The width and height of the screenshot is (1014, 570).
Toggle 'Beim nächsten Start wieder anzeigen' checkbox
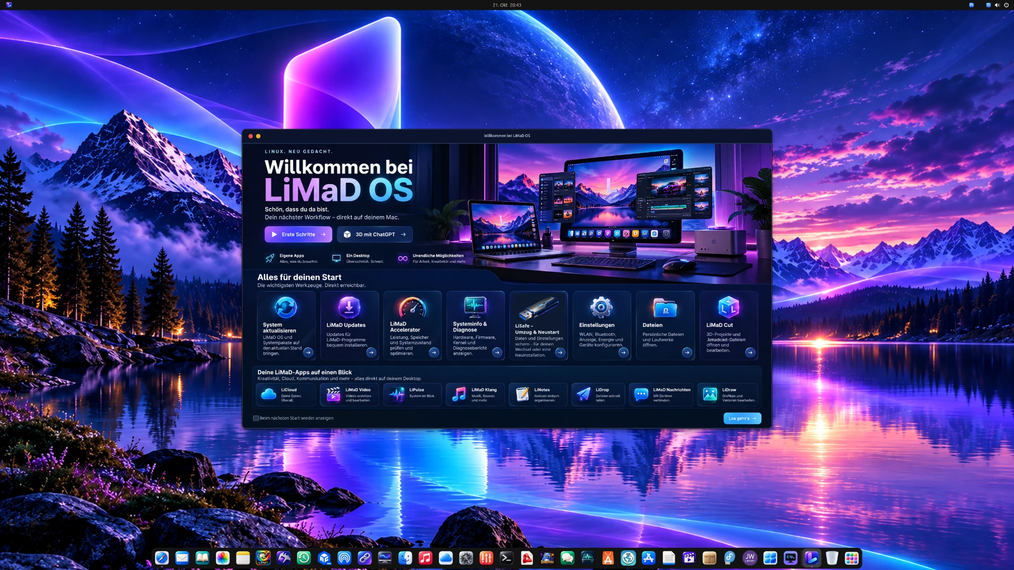click(256, 418)
